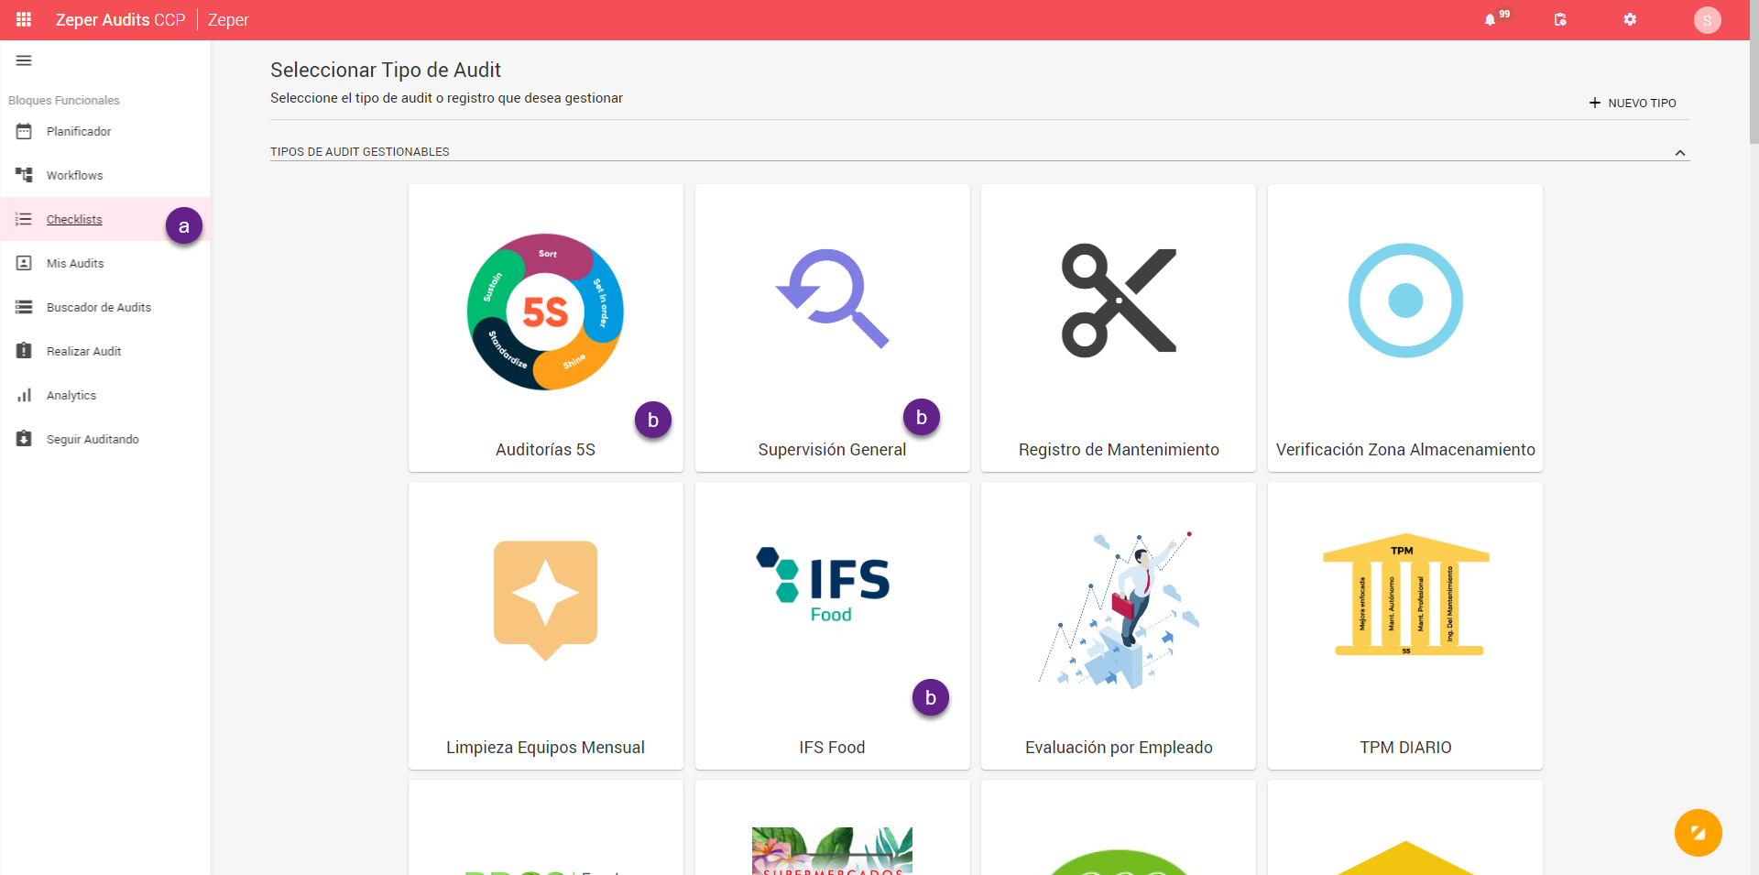Open Realizar Audit entry
The width and height of the screenshot is (1759, 875).
105,351
